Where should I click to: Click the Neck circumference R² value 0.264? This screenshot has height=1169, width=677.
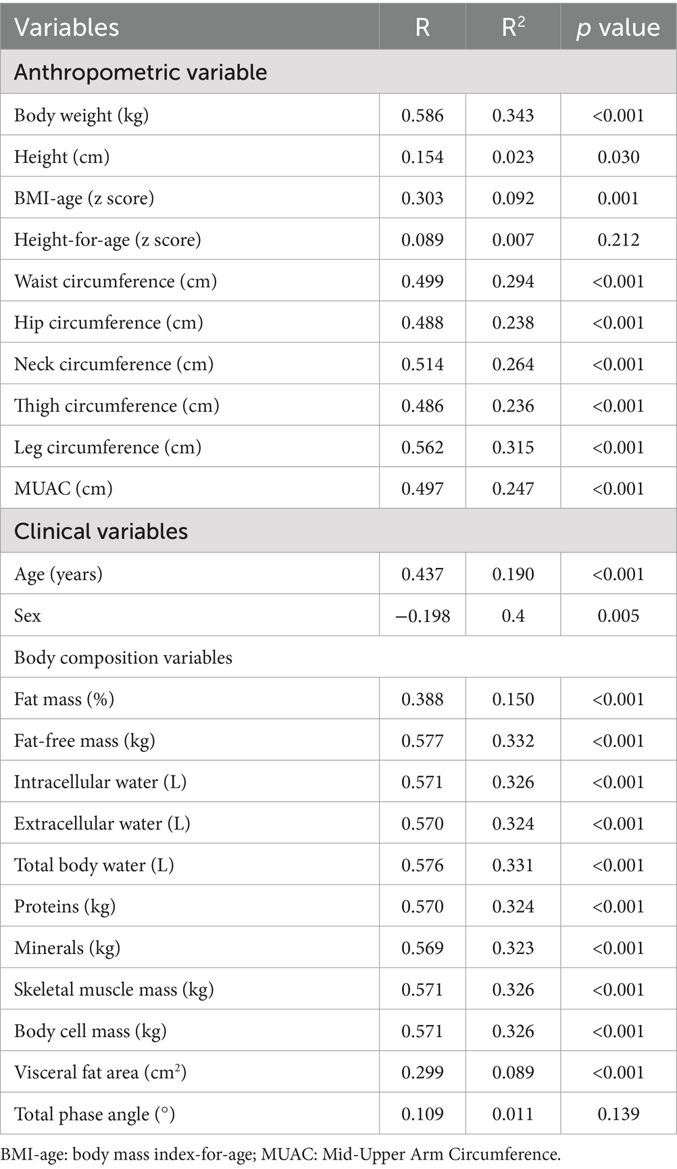click(513, 364)
